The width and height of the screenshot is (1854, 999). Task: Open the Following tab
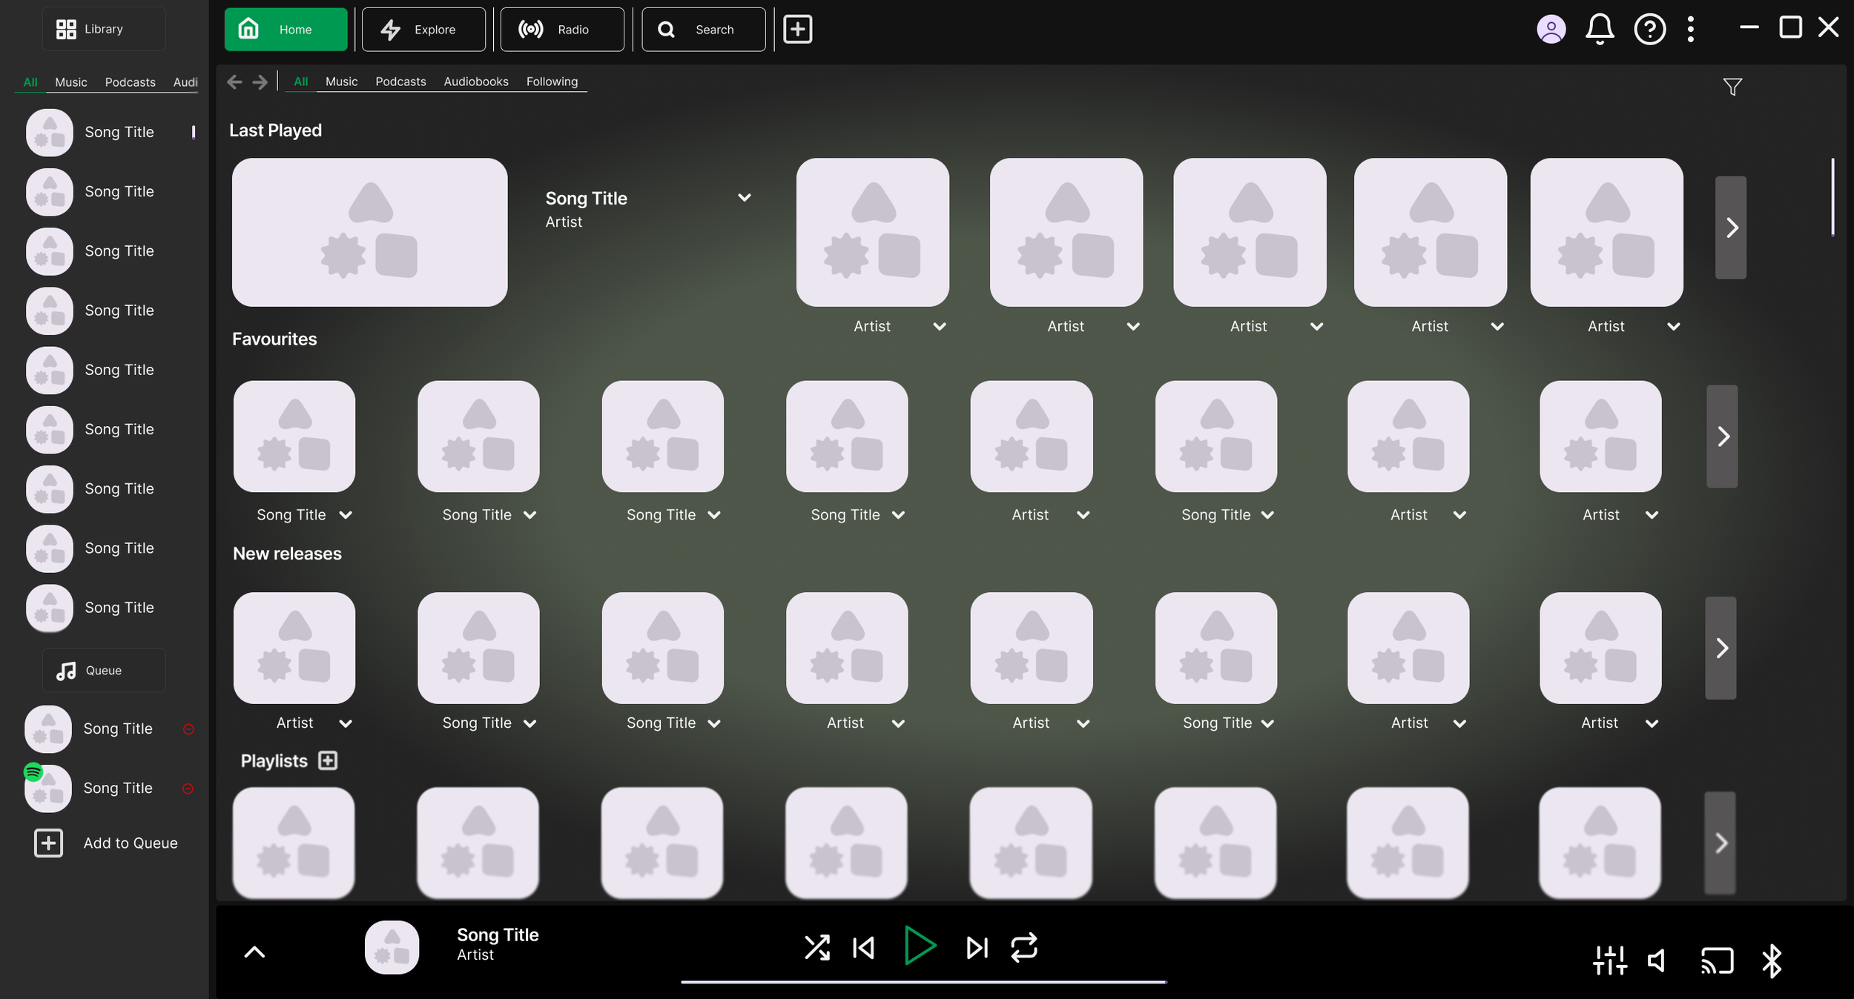click(552, 82)
